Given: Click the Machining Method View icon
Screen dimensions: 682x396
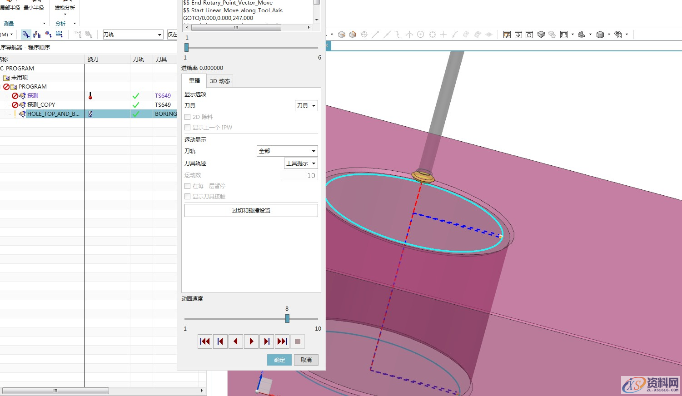Looking at the screenshot, I should (60, 35).
